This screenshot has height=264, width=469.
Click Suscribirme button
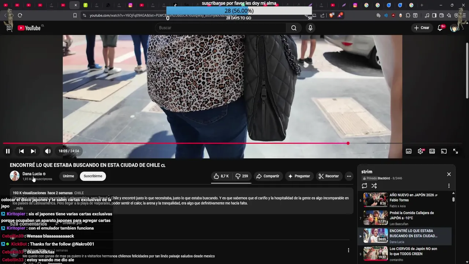click(93, 176)
